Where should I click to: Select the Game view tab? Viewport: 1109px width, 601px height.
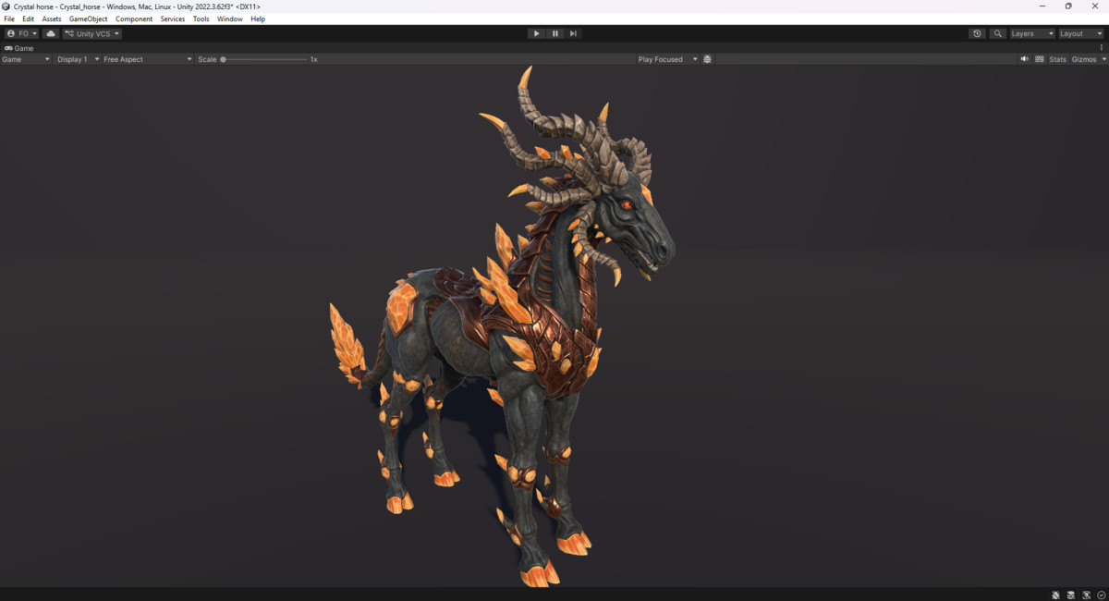19,48
